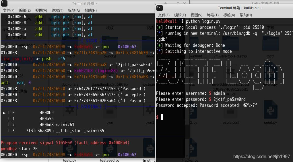Open 终端(T) menu in right kali terminal
The width and height of the screenshot is (293, 162).
pyautogui.click(x=213, y=15)
